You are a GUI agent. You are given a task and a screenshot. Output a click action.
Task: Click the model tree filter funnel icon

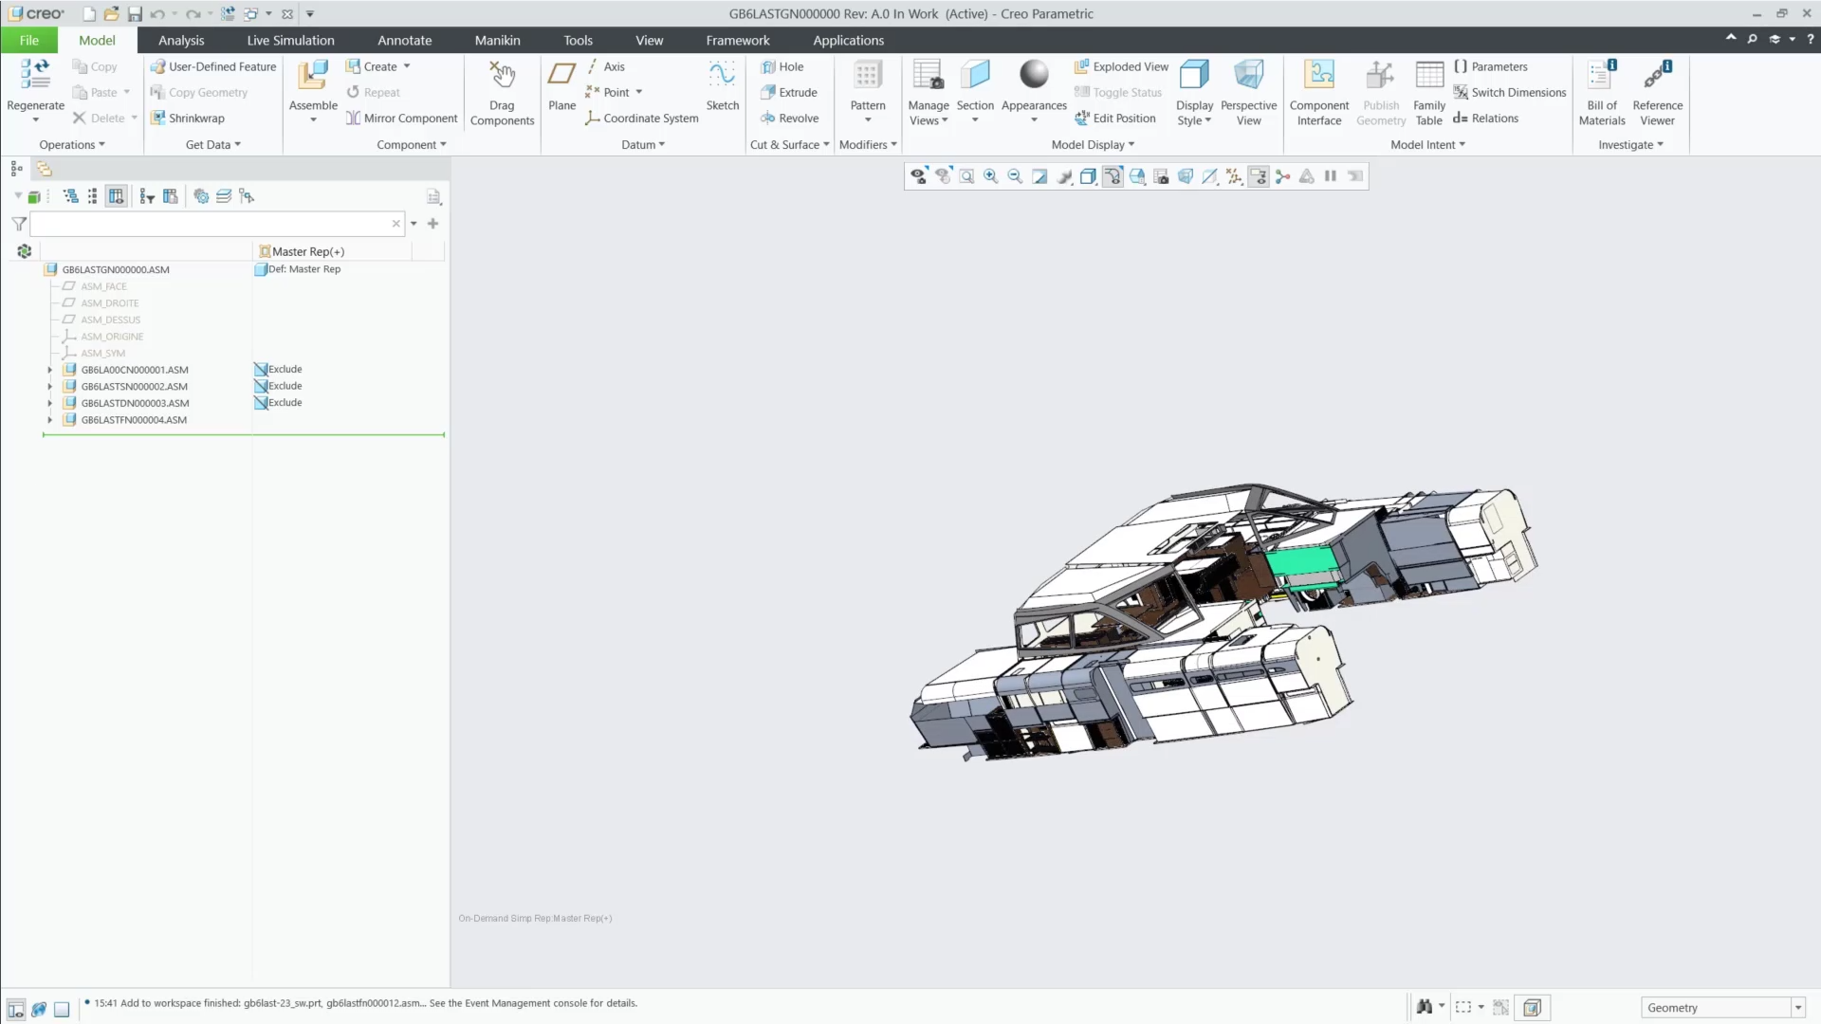[x=19, y=224]
